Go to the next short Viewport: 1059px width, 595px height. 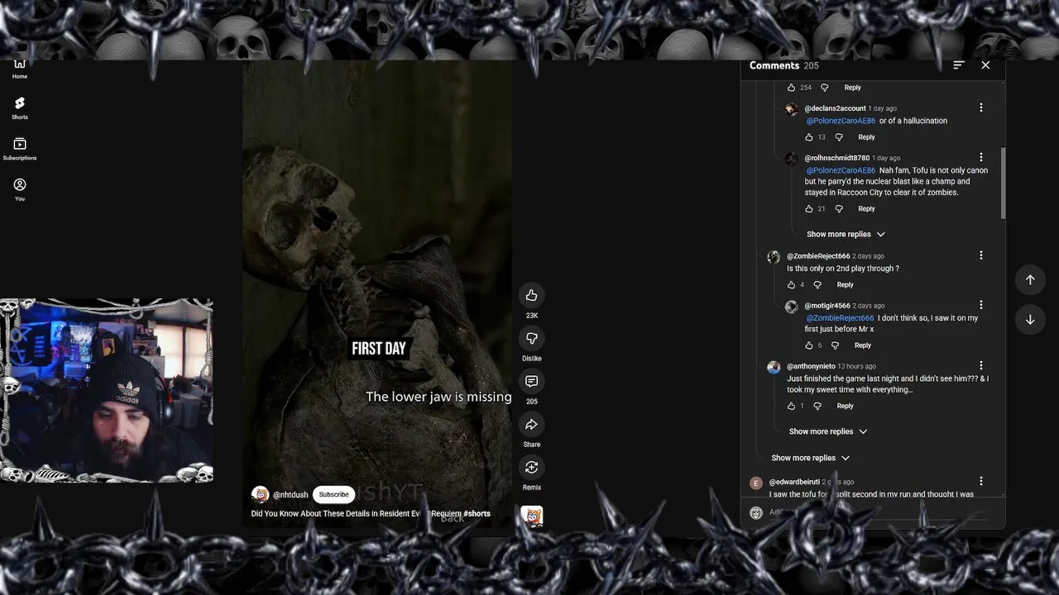(x=1030, y=319)
